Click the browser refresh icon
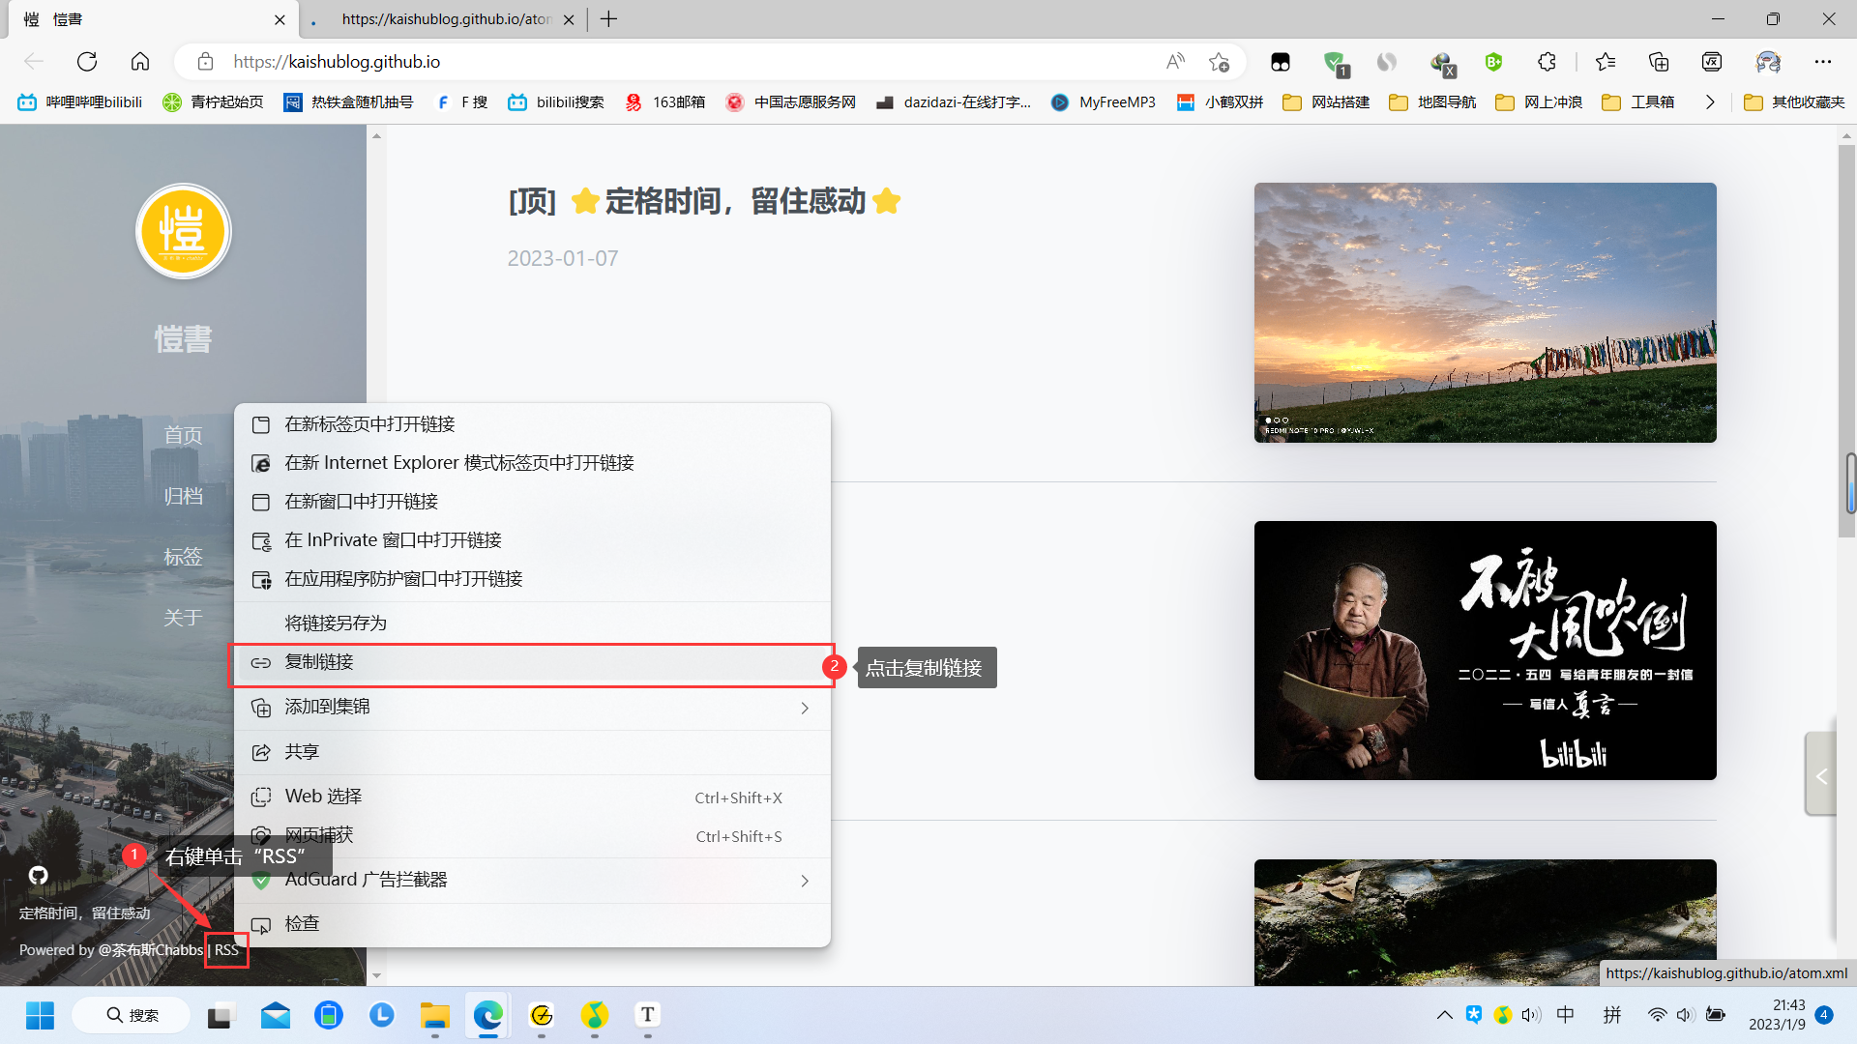The image size is (1857, 1044). [87, 62]
